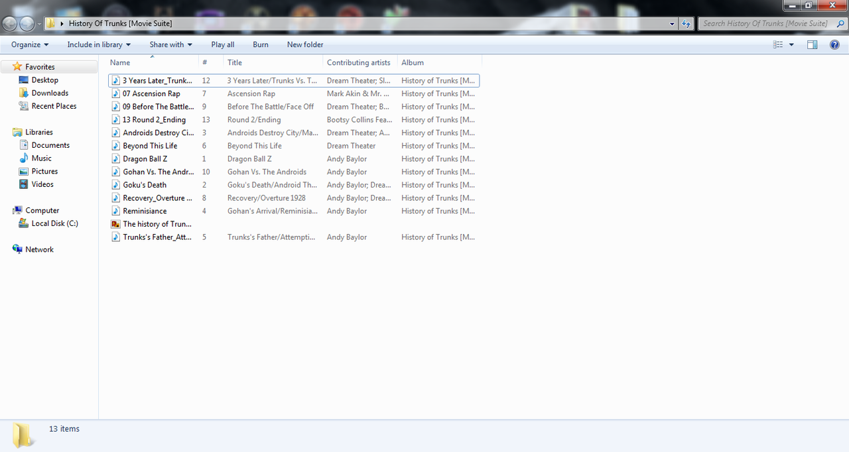Click the Pictures library icon
Viewport: 849px width, 452px height.
24,171
